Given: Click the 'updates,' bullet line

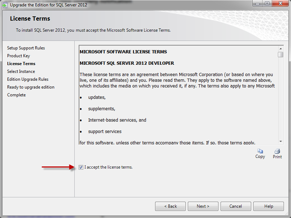Looking at the screenshot, I should click(97, 97).
